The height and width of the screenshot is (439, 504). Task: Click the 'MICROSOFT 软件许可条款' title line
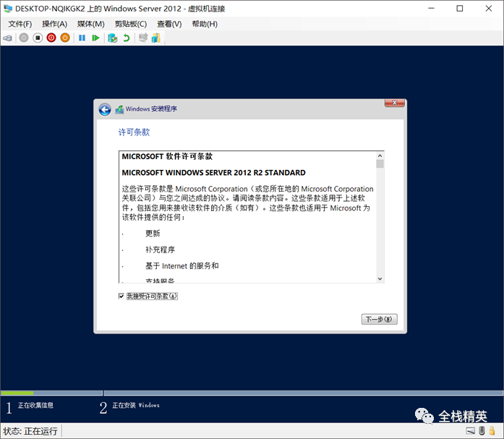coord(167,156)
